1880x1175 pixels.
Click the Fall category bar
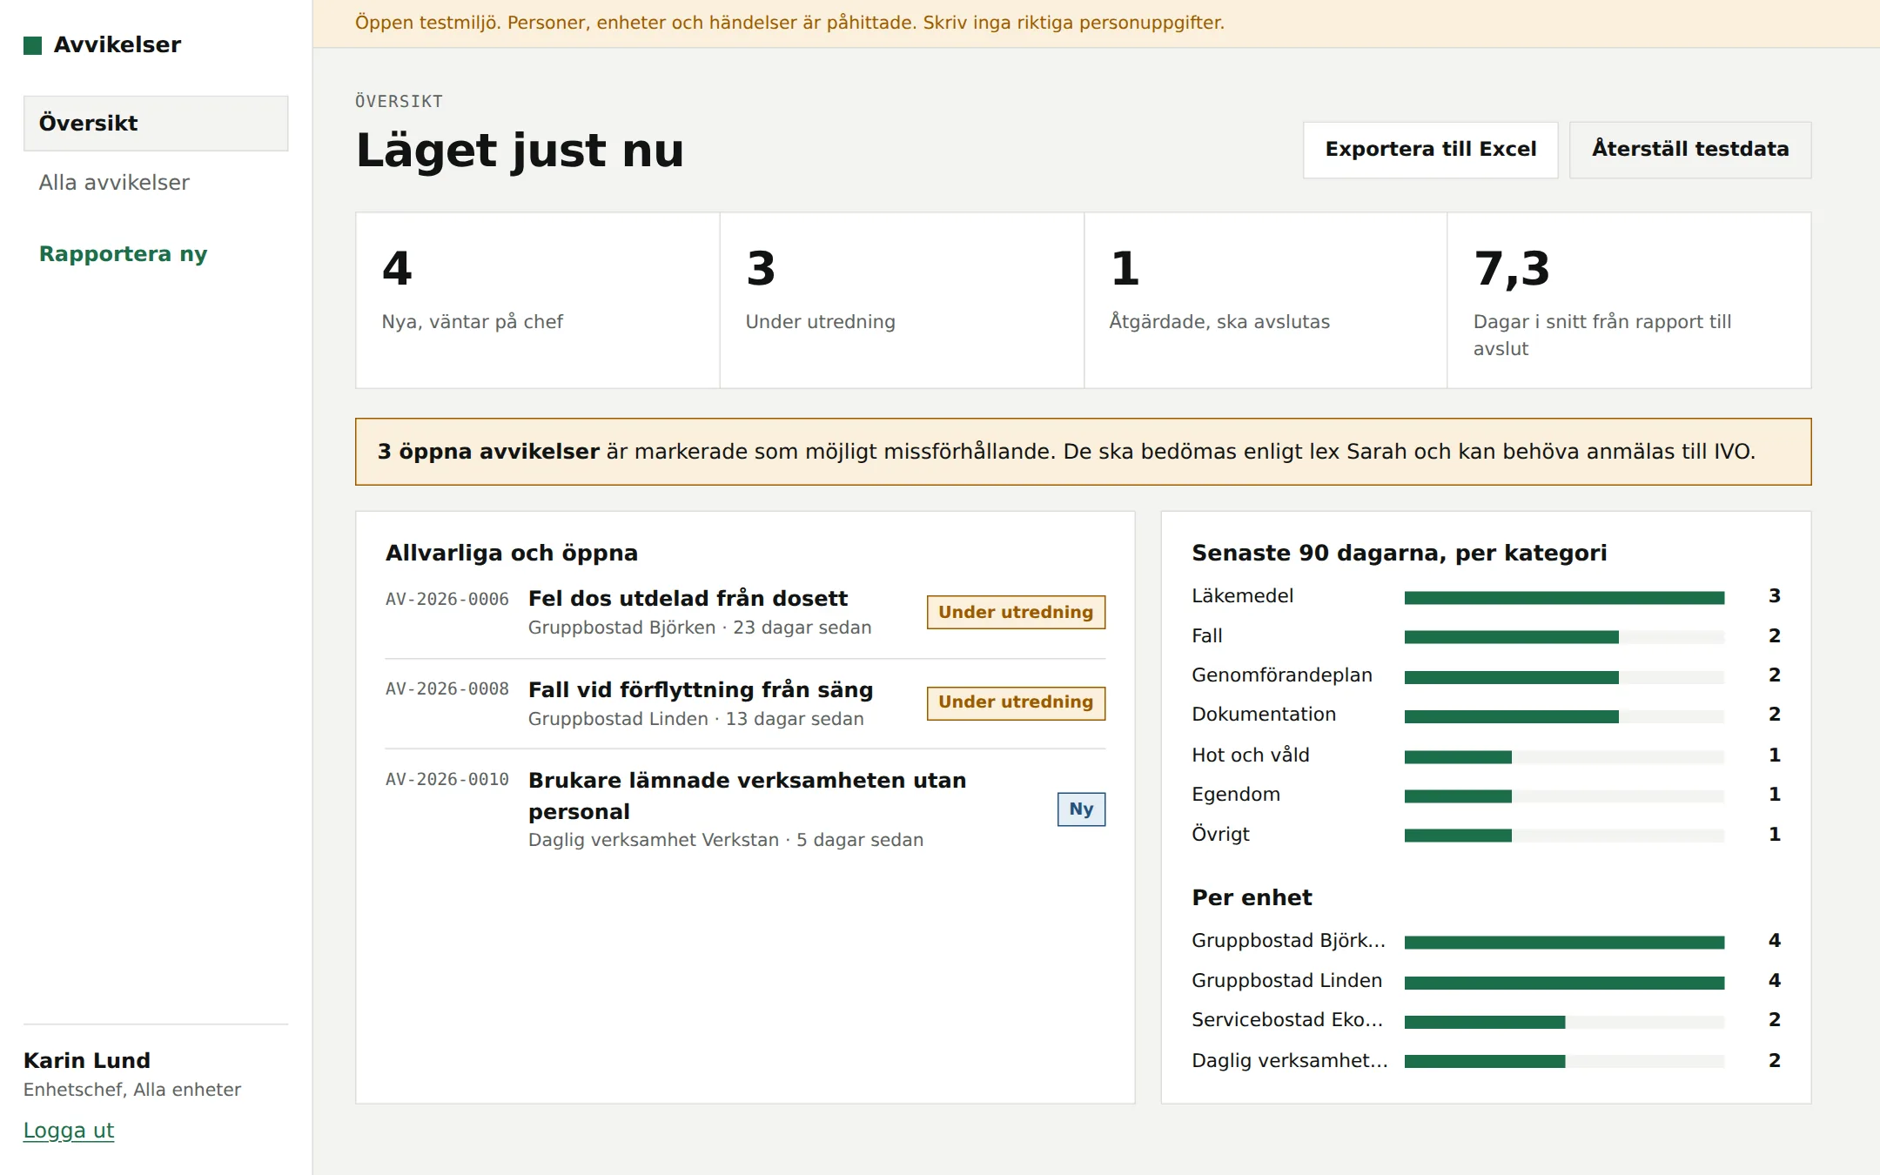pos(1564,637)
